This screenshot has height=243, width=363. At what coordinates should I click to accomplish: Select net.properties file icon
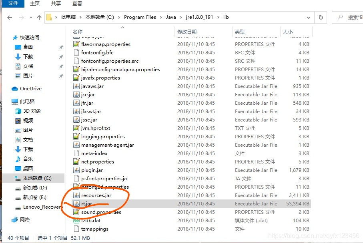pos(76,161)
